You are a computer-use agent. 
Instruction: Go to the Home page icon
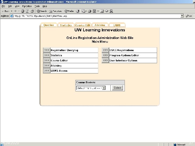tap(32, 11)
